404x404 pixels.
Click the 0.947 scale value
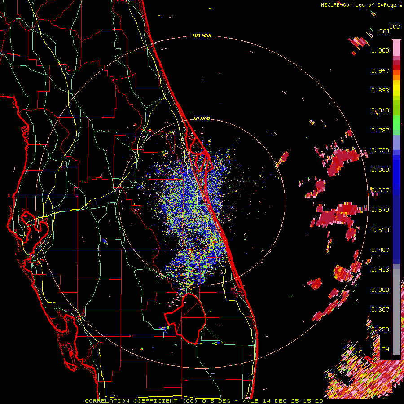380,70
